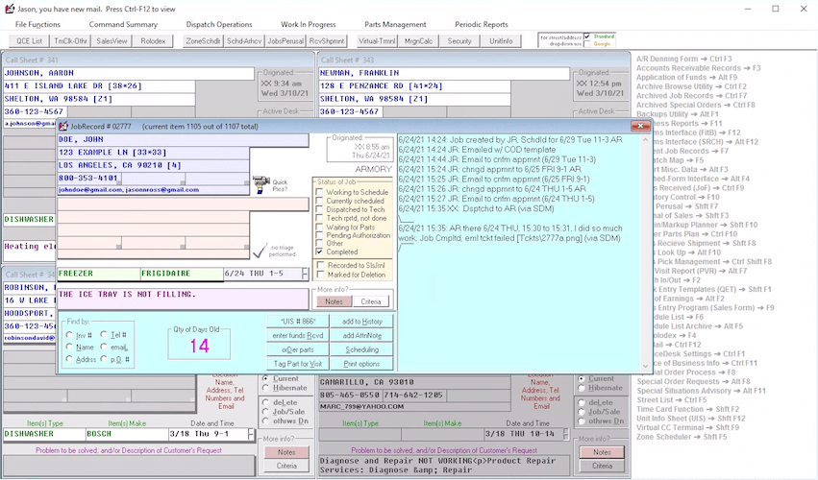This screenshot has width=818, height=480.
Task: Check the Waiting for Parts box
Action: [319, 228]
